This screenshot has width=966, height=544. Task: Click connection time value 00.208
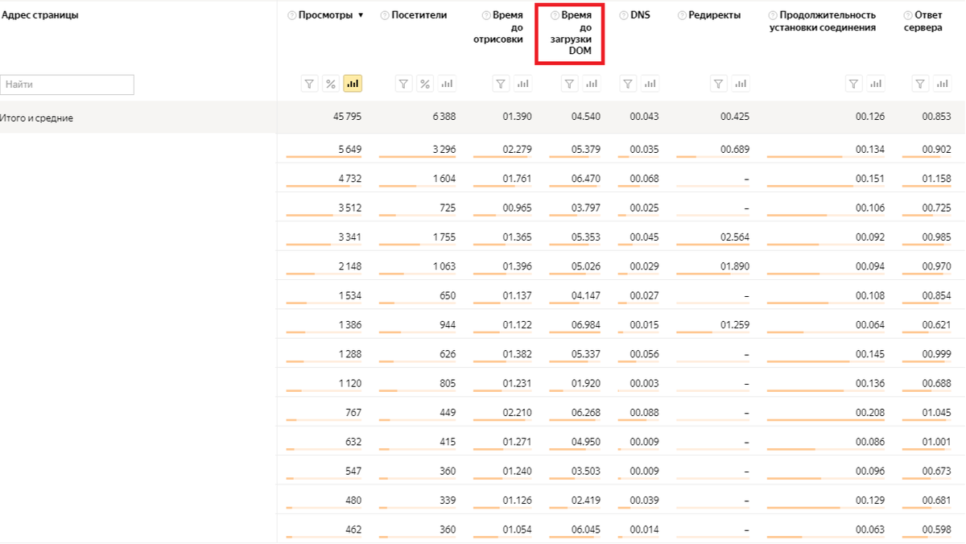click(x=870, y=413)
